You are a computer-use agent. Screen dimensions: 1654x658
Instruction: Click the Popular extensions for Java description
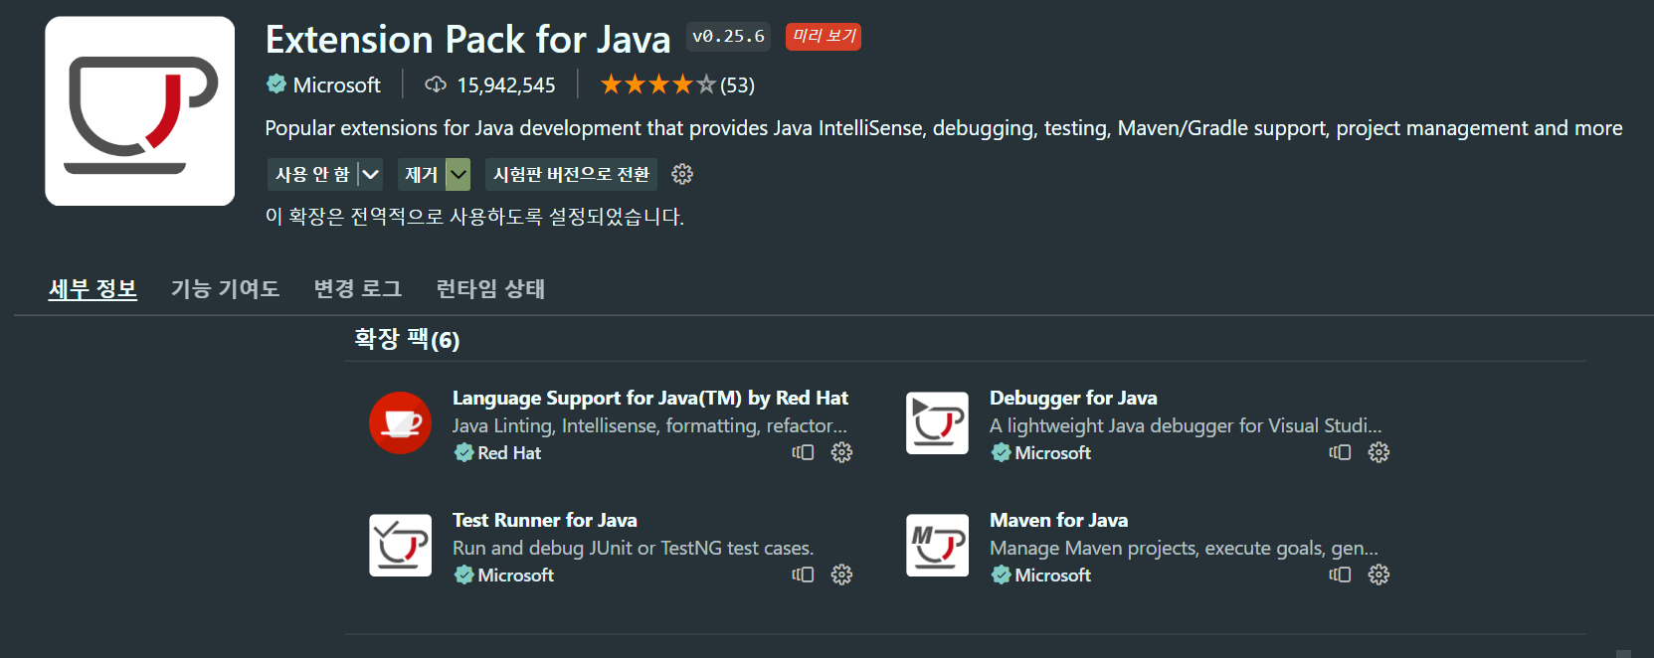944,128
